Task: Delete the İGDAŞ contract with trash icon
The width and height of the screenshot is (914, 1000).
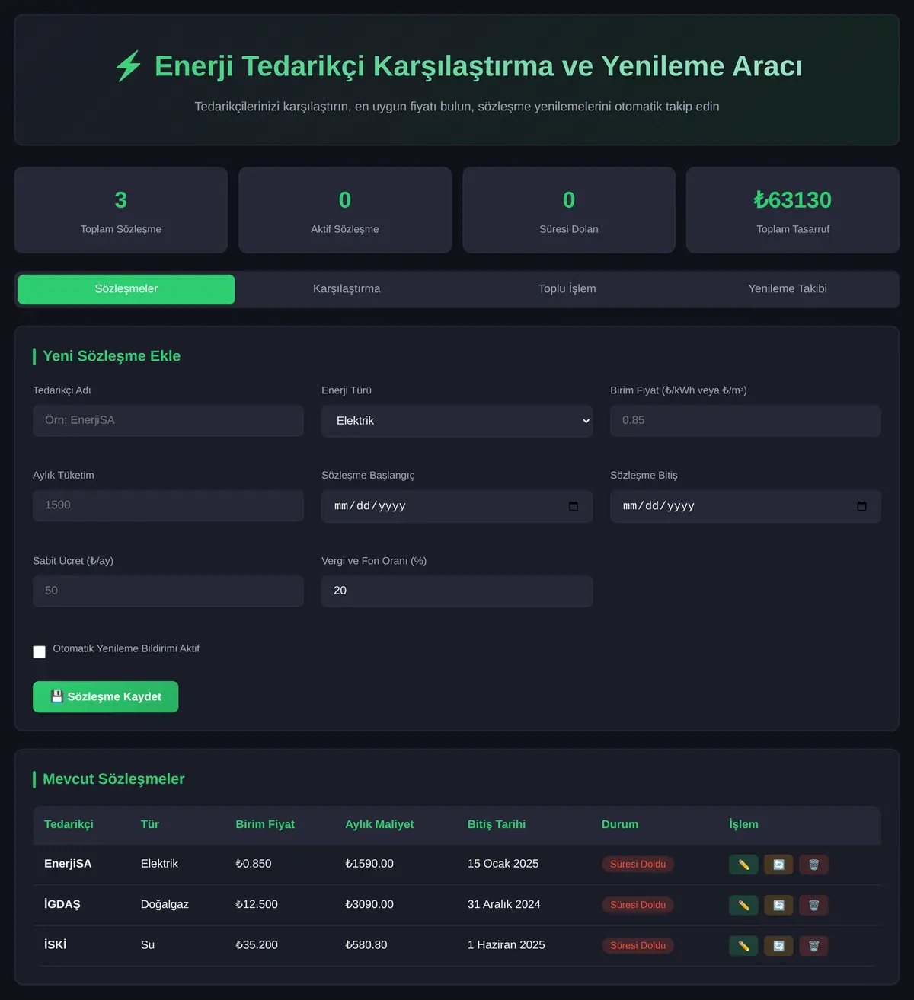Action: pyautogui.click(x=813, y=905)
